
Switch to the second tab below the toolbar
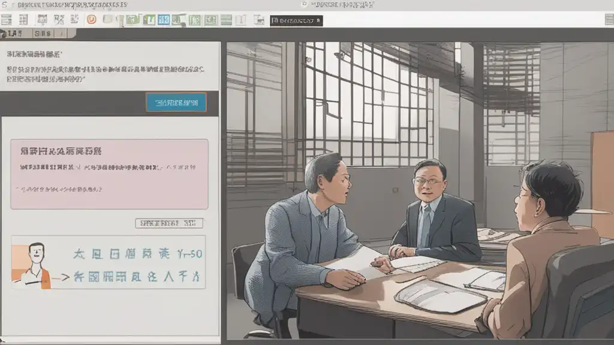click(43, 34)
